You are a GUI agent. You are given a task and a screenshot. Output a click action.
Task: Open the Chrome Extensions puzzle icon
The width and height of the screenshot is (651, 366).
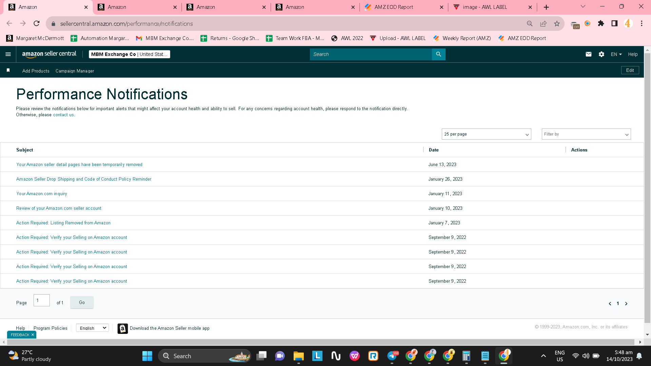(601, 23)
